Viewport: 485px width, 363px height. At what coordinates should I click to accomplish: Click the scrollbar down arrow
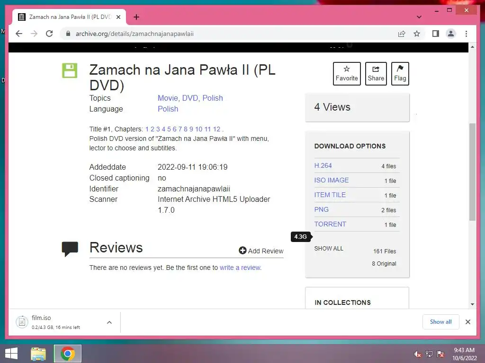point(472,304)
